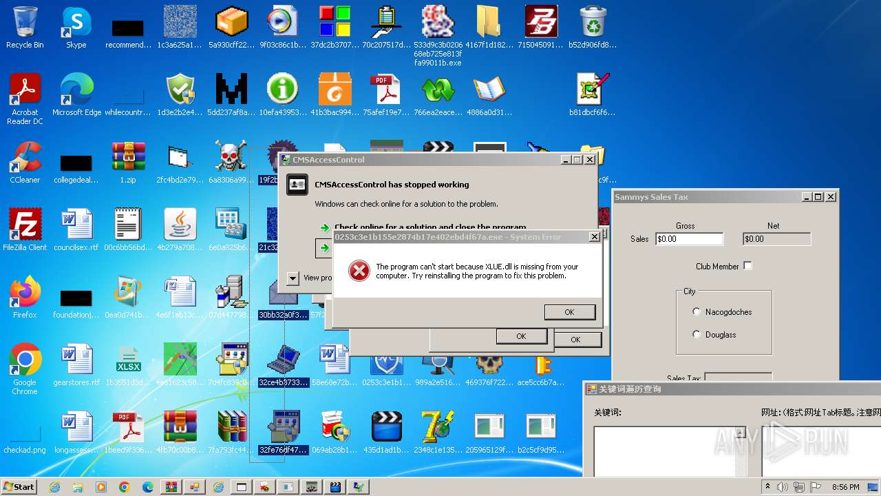Click 'Check online for a solution' option
This screenshot has height=496, width=881.
429,227
